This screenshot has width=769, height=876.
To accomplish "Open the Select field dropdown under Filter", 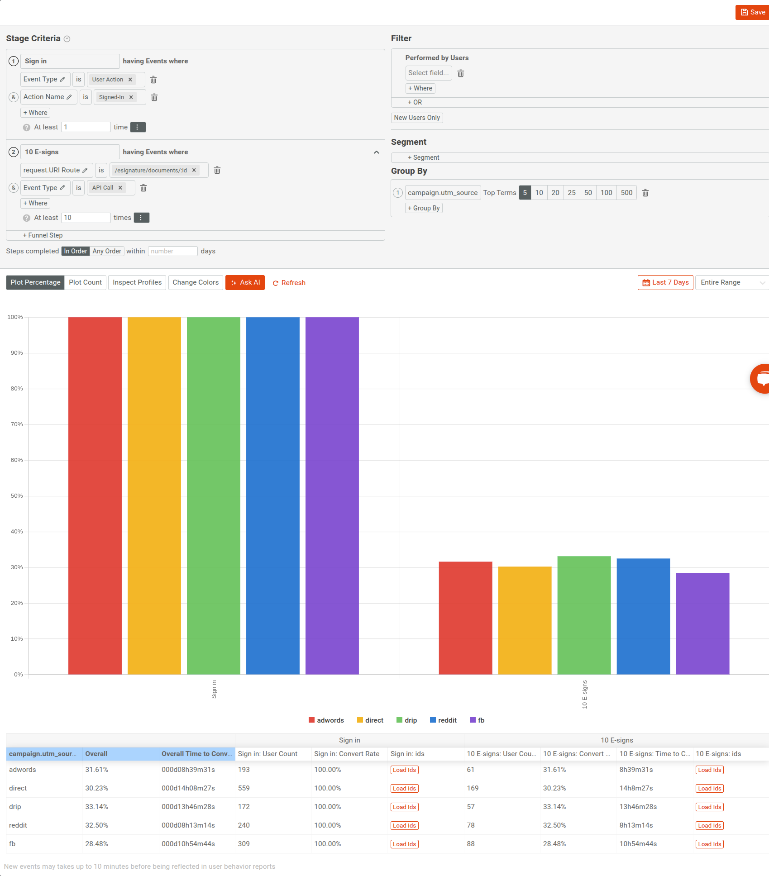I will (428, 73).
